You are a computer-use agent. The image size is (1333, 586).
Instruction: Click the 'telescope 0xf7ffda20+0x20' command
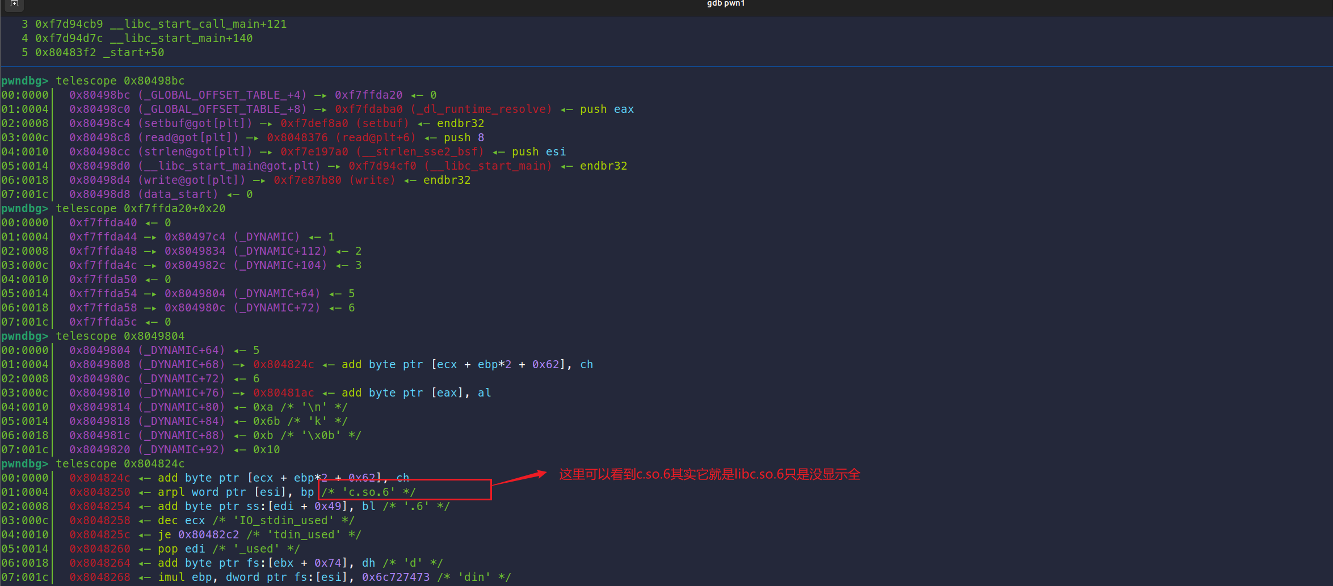[140, 208]
